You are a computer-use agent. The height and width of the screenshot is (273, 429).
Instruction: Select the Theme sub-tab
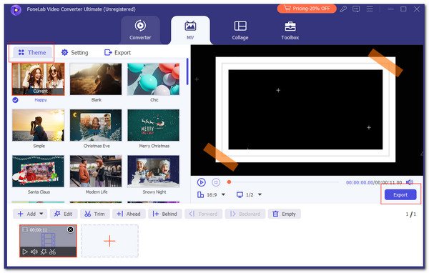tap(32, 52)
